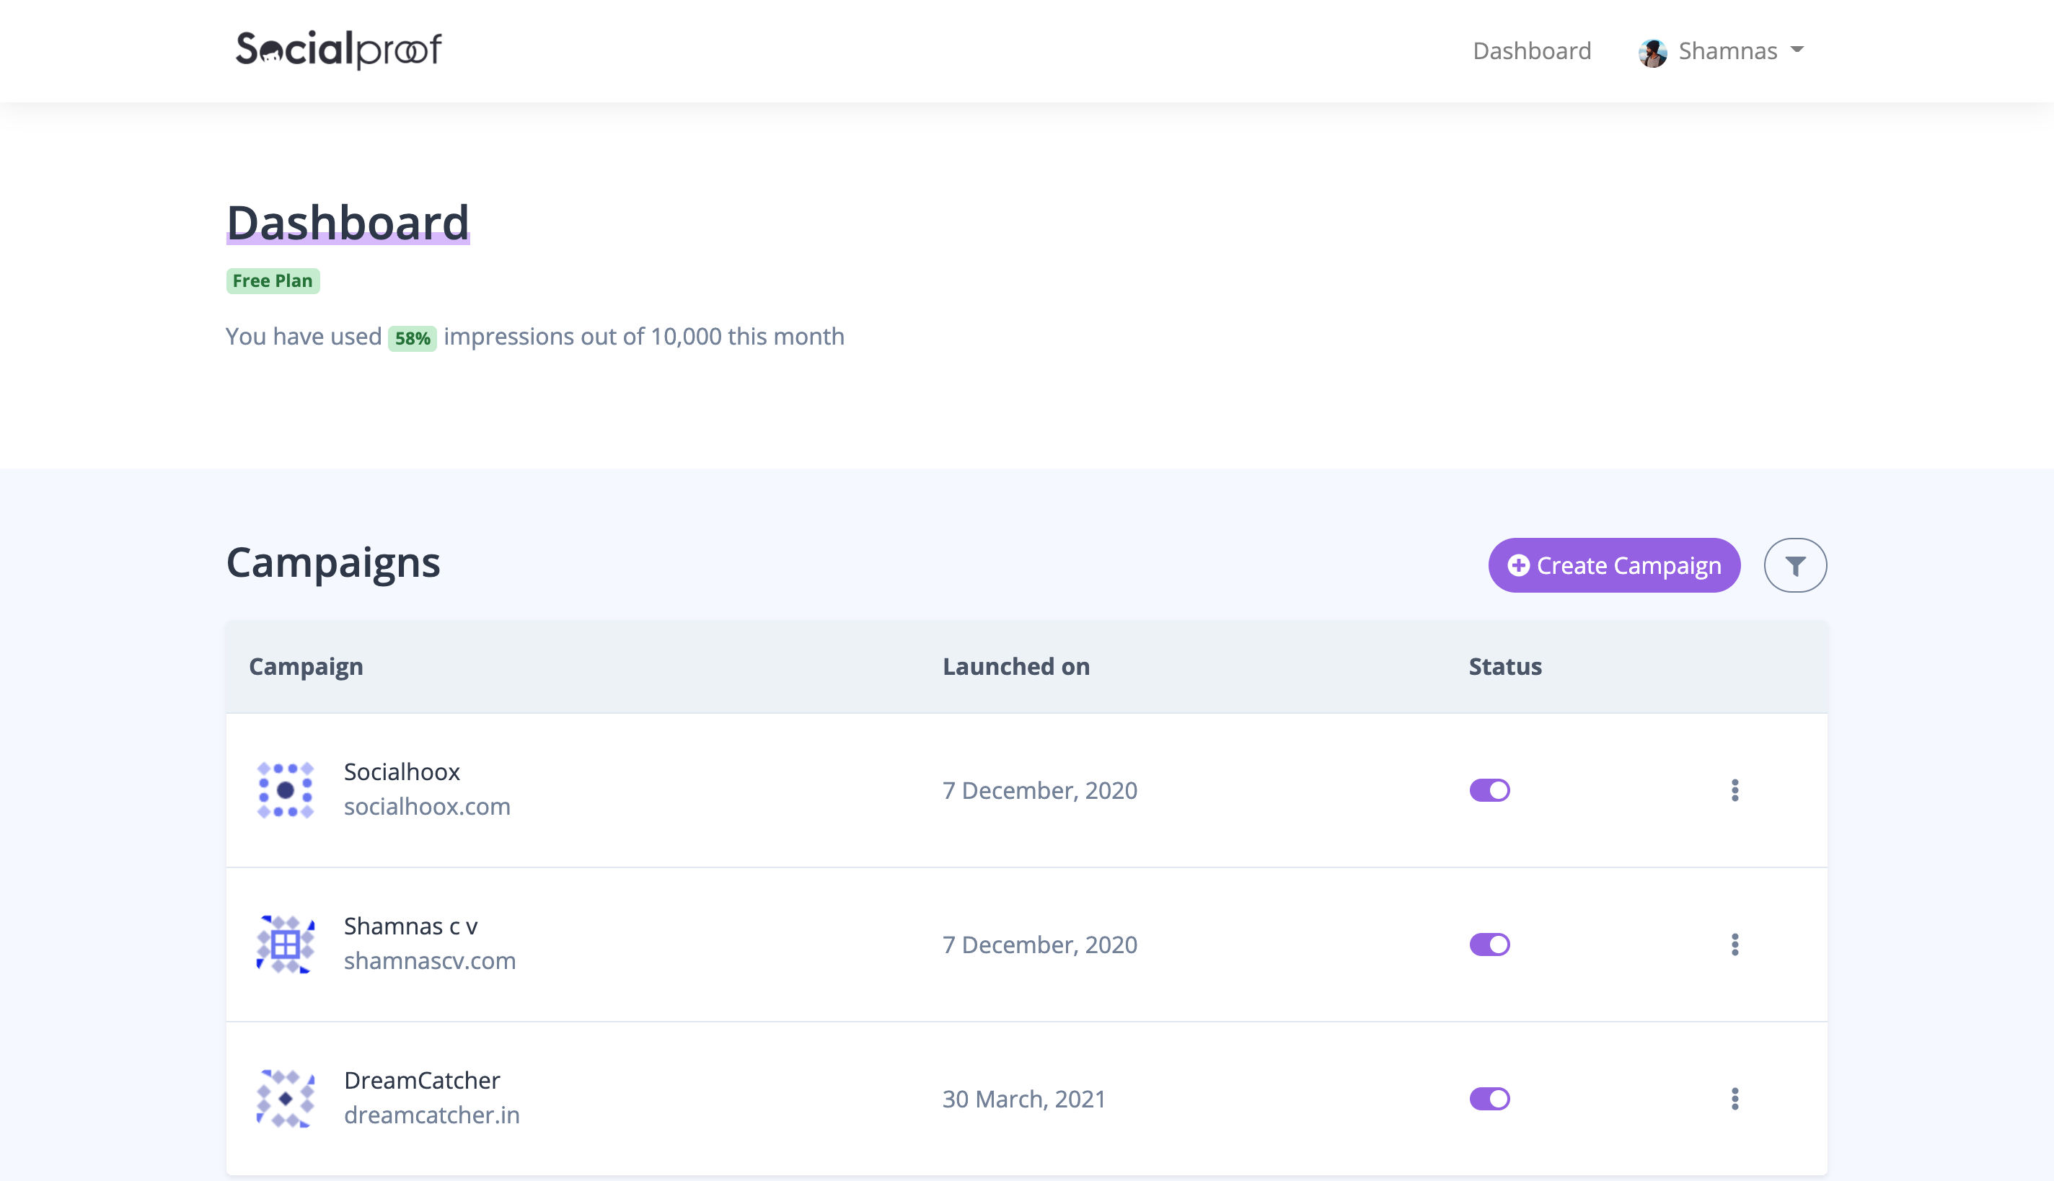Click the Free Plan badge
Screen dimensions: 2054x1181
[x=273, y=280]
